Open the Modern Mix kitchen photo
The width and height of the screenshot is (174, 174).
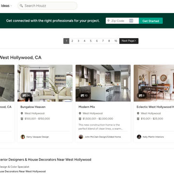point(103,83)
